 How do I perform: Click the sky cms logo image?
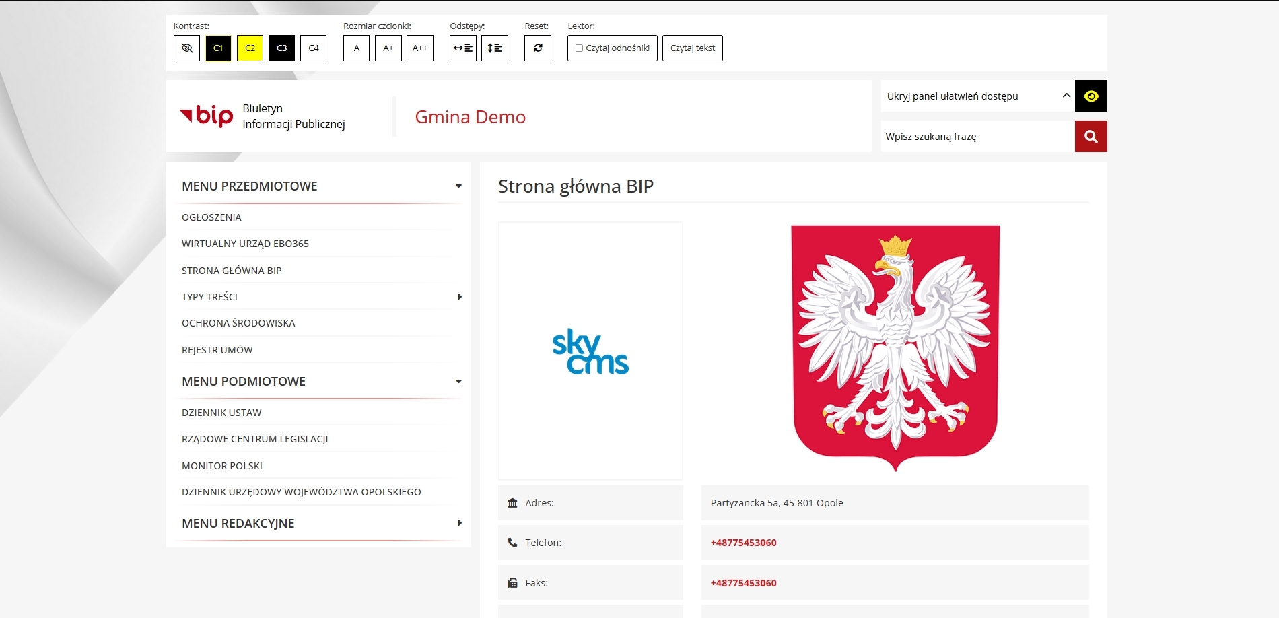point(590,351)
